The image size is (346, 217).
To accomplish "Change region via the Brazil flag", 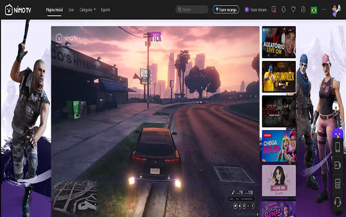I will click(314, 10).
